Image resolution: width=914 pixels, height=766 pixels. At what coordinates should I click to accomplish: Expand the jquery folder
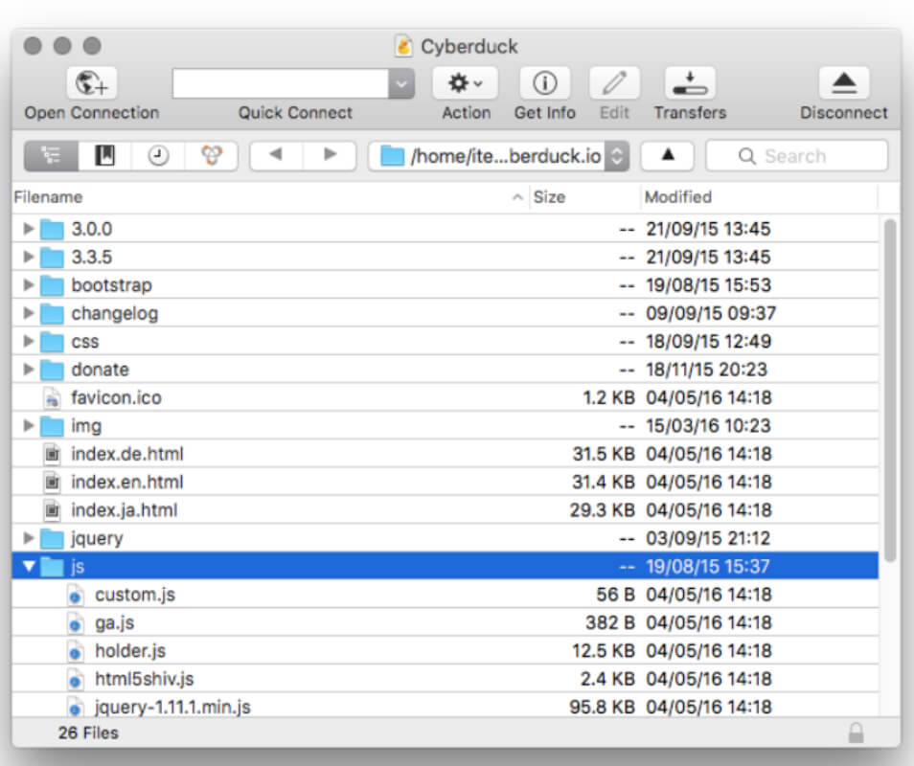tap(28, 538)
